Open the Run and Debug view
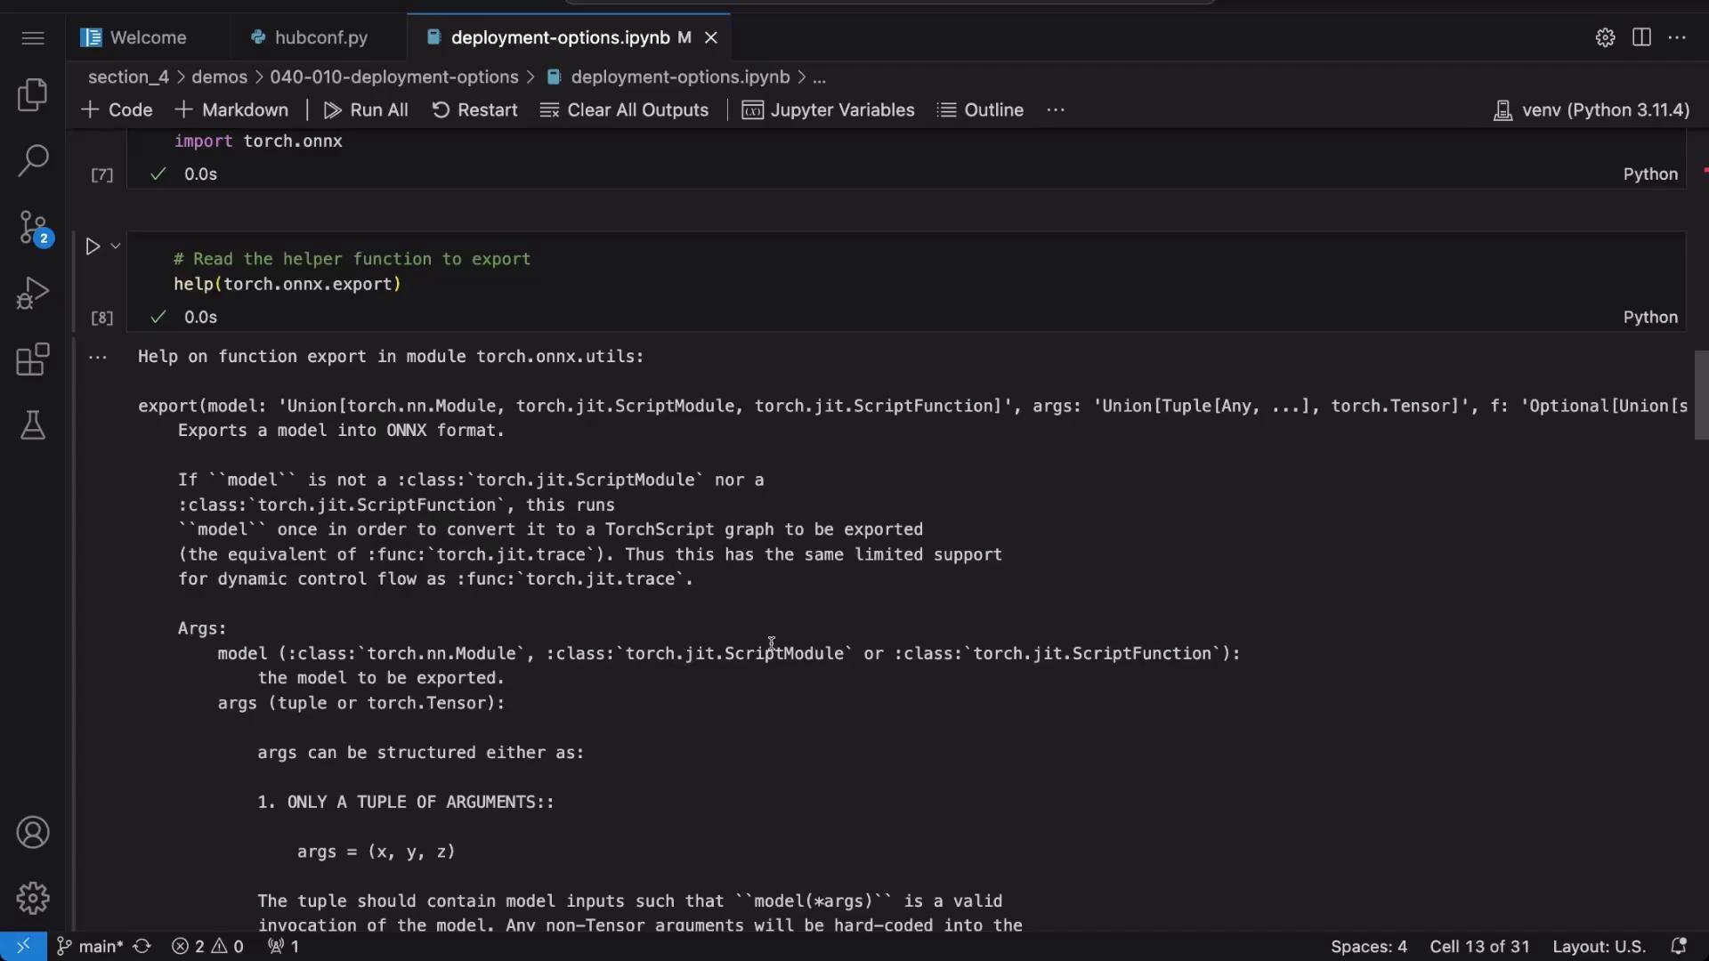 (x=33, y=293)
